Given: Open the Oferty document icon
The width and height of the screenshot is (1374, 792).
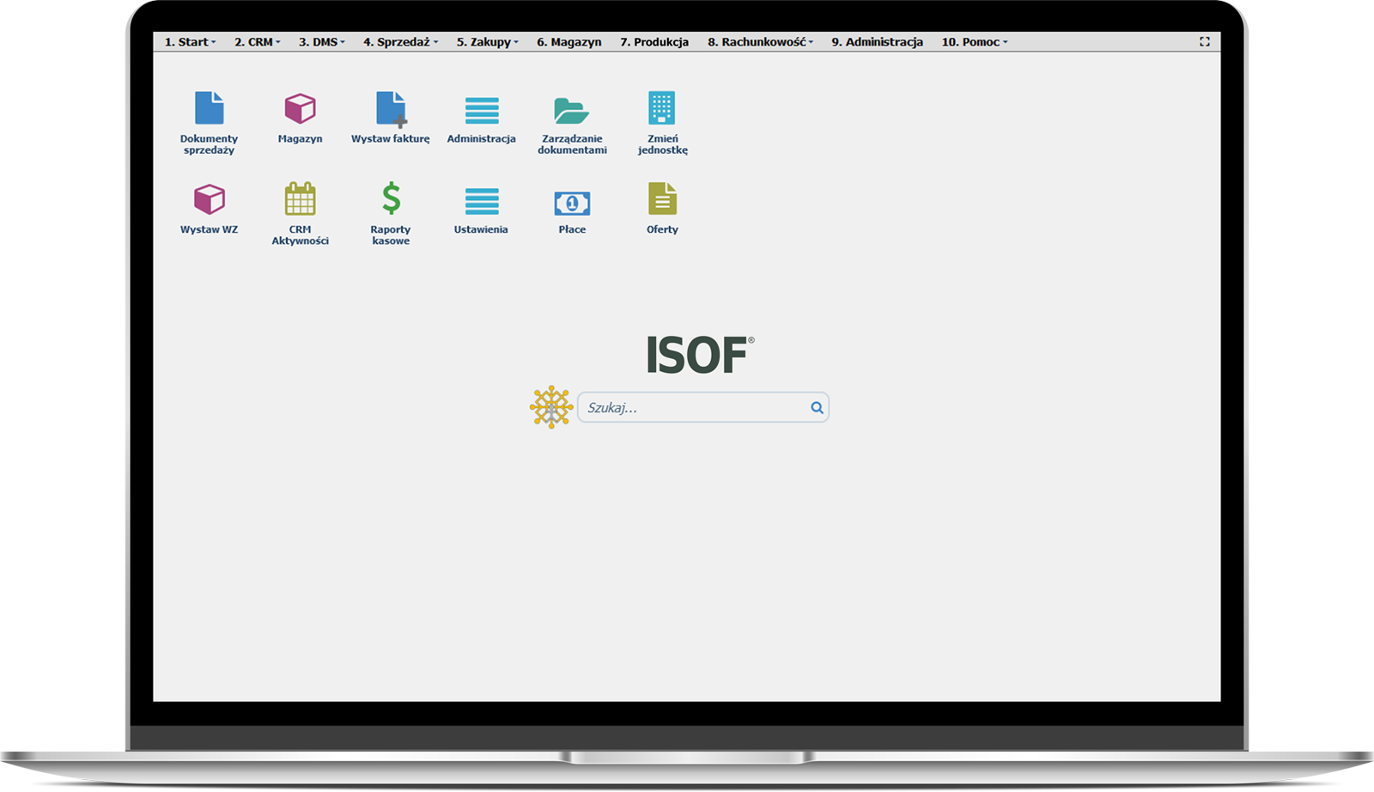Looking at the screenshot, I should [x=662, y=198].
